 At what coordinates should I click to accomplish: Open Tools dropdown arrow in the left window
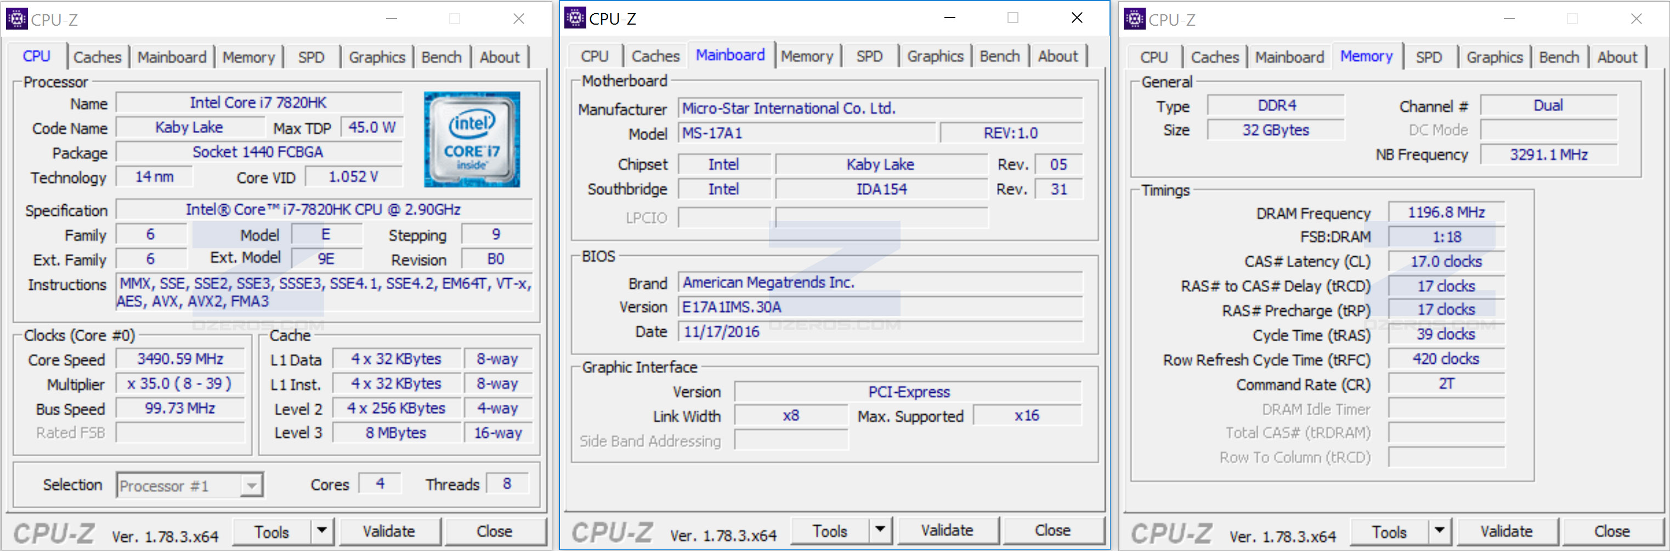[x=321, y=531]
